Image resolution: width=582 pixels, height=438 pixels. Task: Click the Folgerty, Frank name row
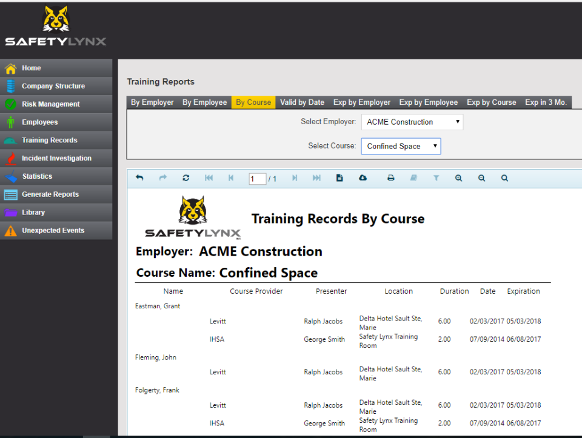tap(157, 390)
